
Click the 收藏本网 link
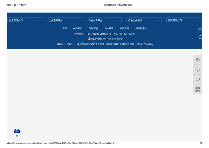click(125, 28)
